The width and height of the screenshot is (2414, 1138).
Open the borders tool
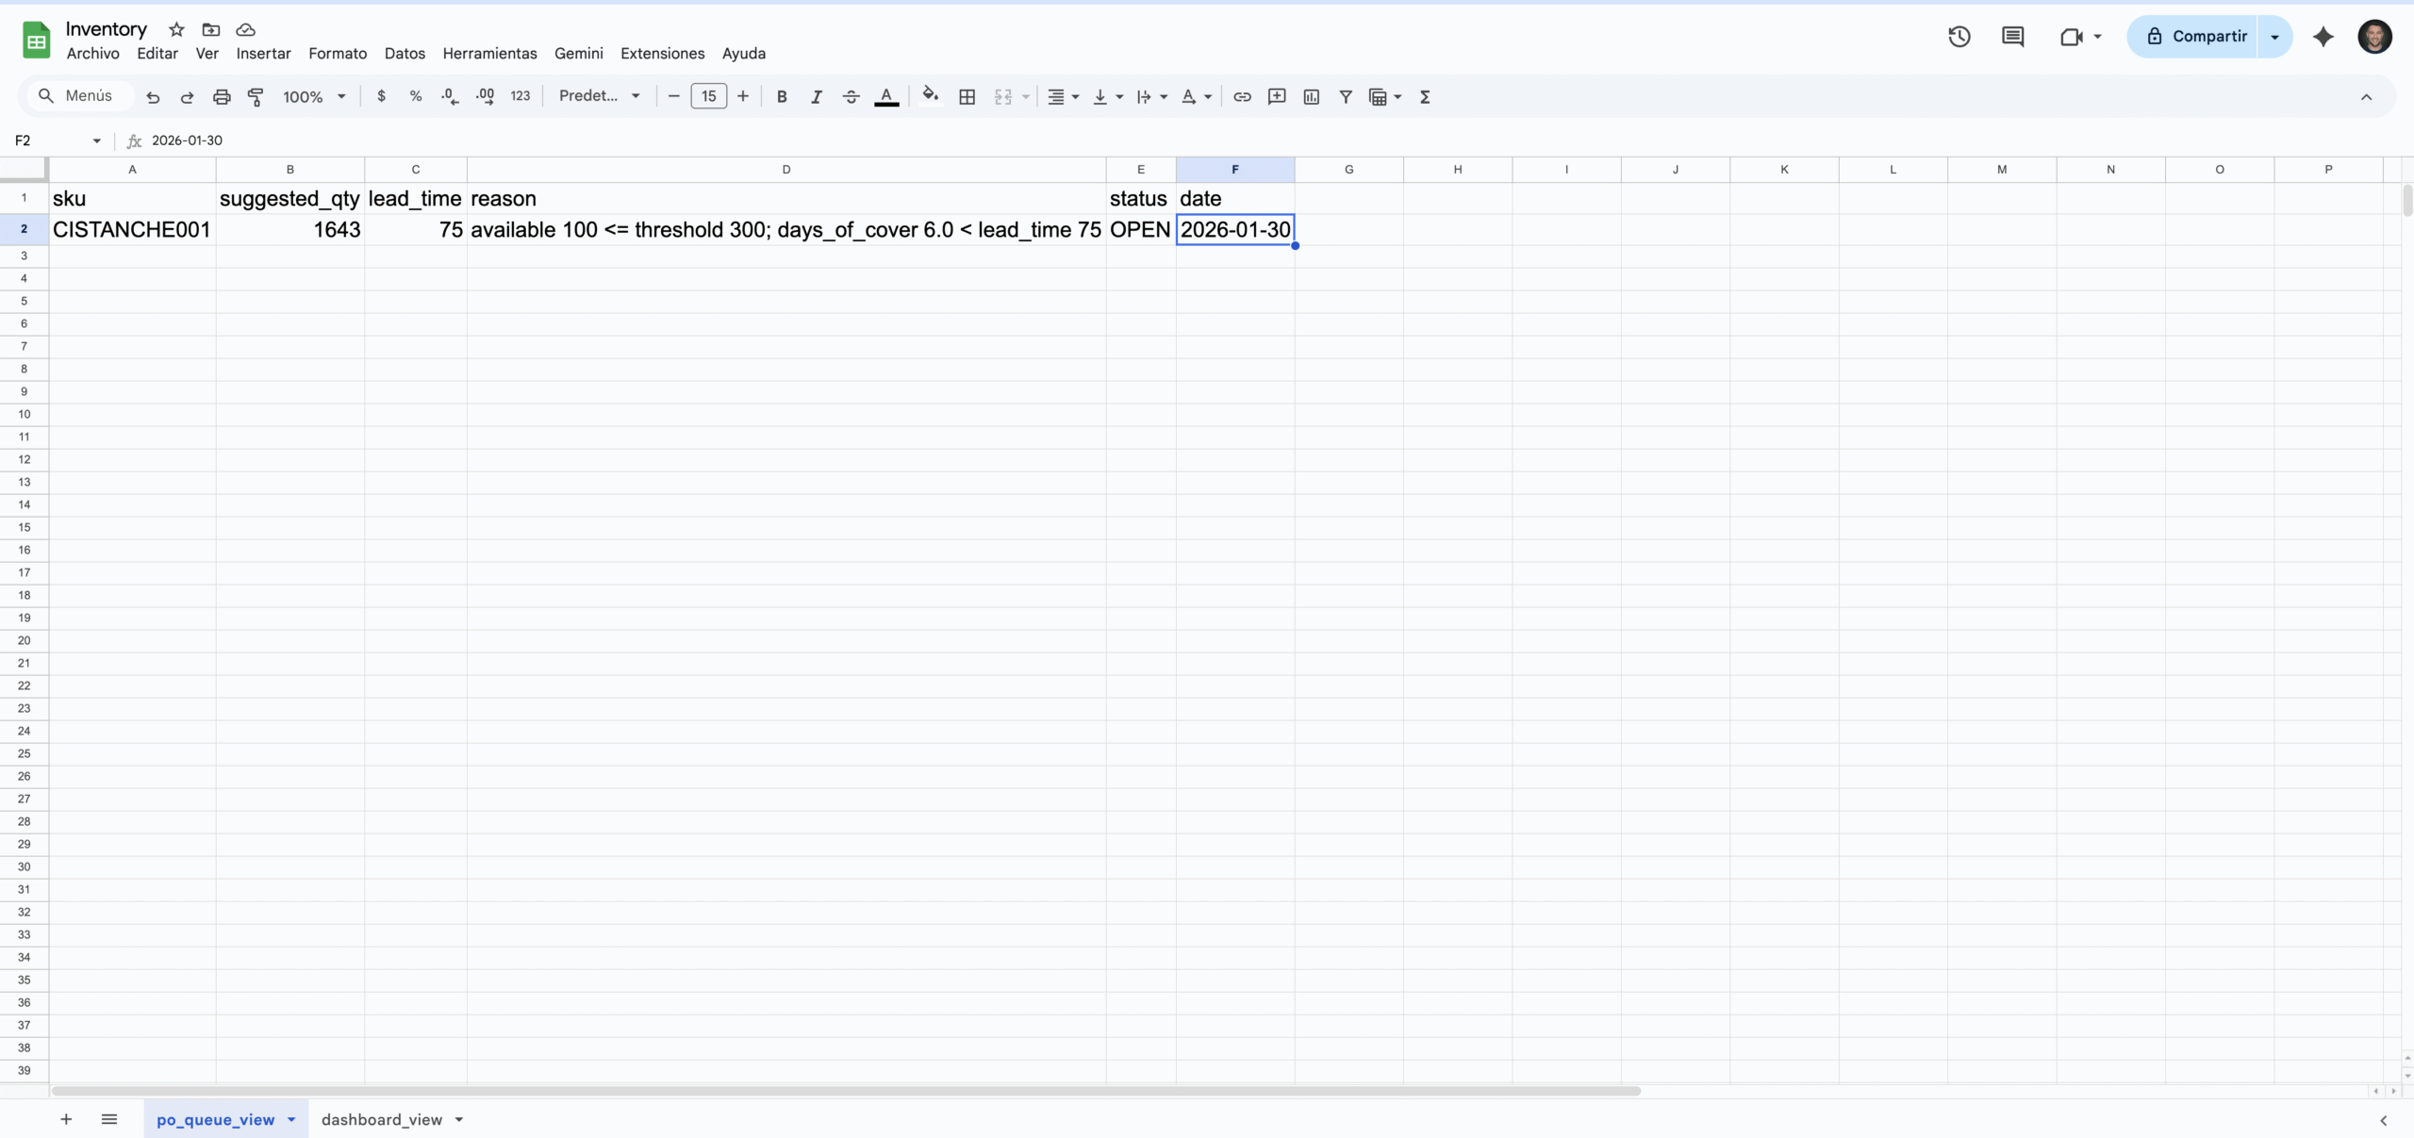[967, 96]
